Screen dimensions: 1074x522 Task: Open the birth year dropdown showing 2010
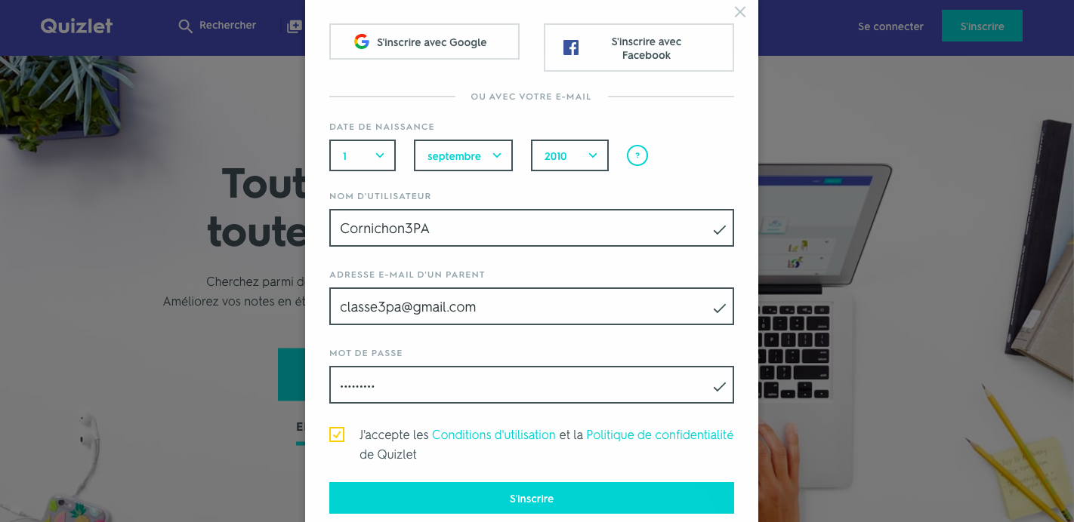coord(569,155)
